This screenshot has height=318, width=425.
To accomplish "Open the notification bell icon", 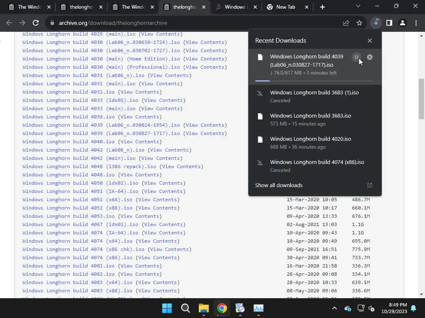I will pyautogui.click(x=414, y=308).
